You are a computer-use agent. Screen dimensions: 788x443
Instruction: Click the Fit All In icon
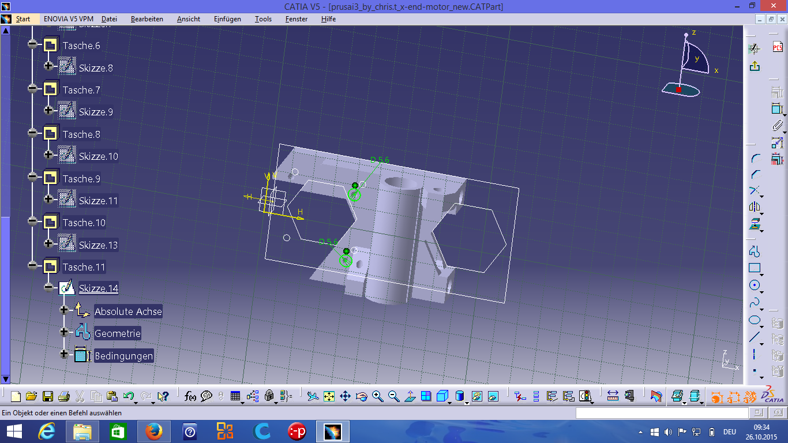pos(329,396)
